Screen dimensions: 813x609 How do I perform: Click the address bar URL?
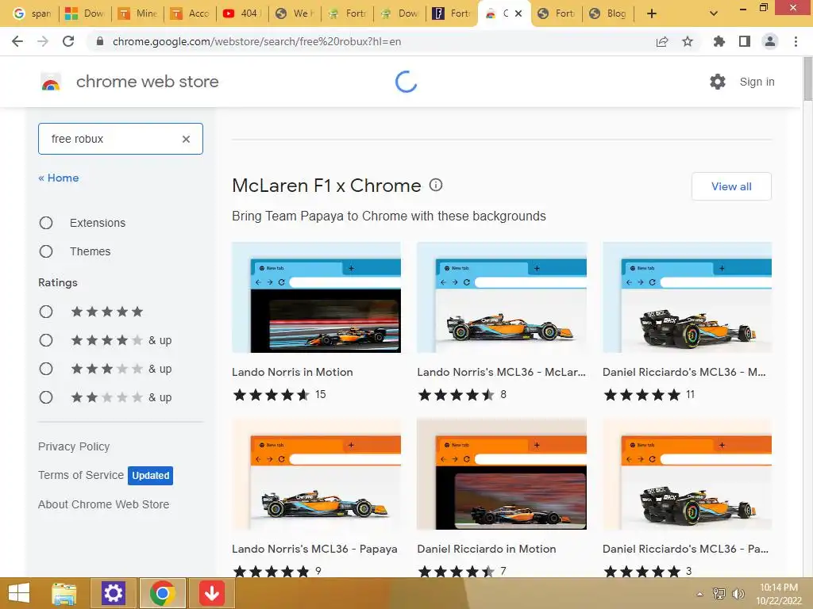click(x=256, y=41)
